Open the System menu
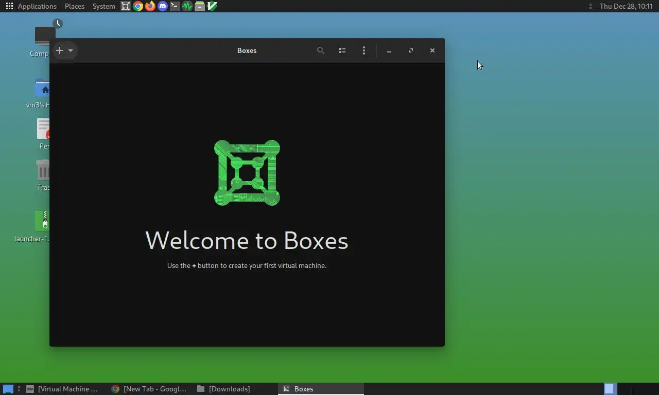The height and width of the screenshot is (395, 659). point(103,6)
